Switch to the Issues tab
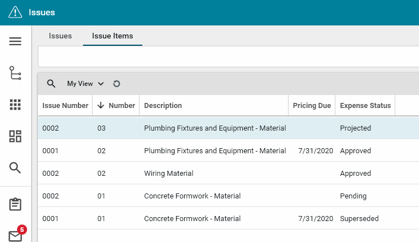The height and width of the screenshot is (242, 419). [60, 36]
